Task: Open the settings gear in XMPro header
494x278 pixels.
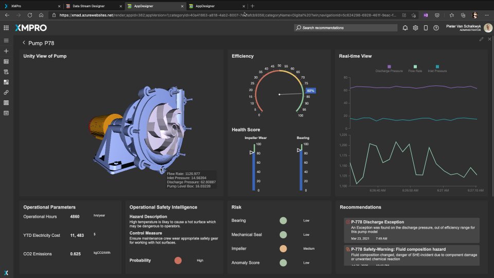Action: click(415, 28)
